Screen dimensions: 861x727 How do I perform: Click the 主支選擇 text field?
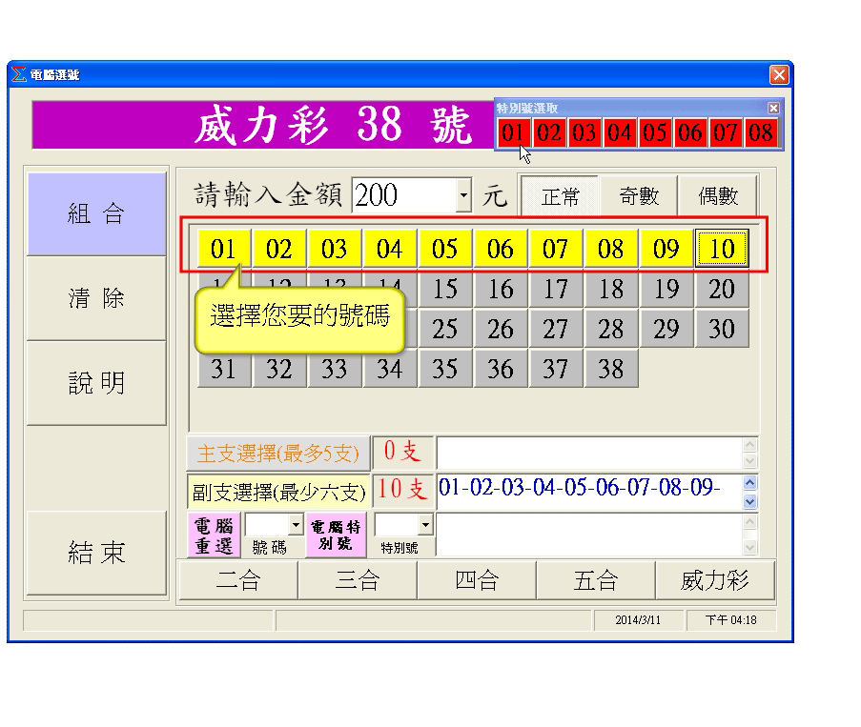coord(588,452)
